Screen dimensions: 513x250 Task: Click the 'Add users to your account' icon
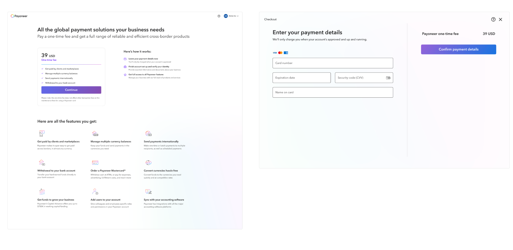tap(95, 192)
